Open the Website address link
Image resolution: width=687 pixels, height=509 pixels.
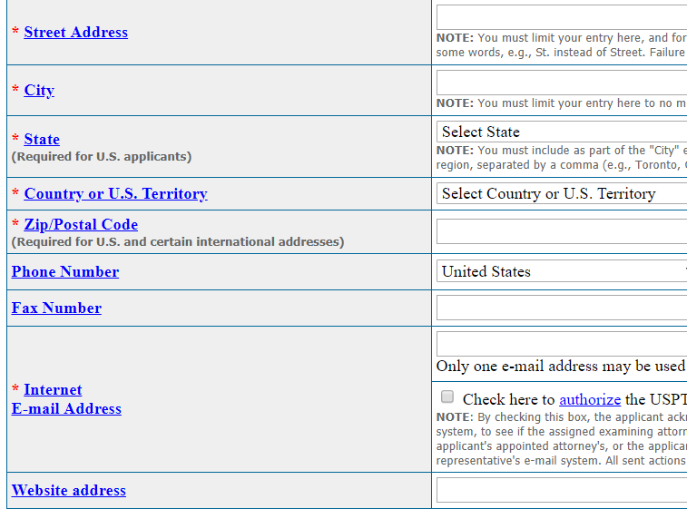click(x=68, y=491)
